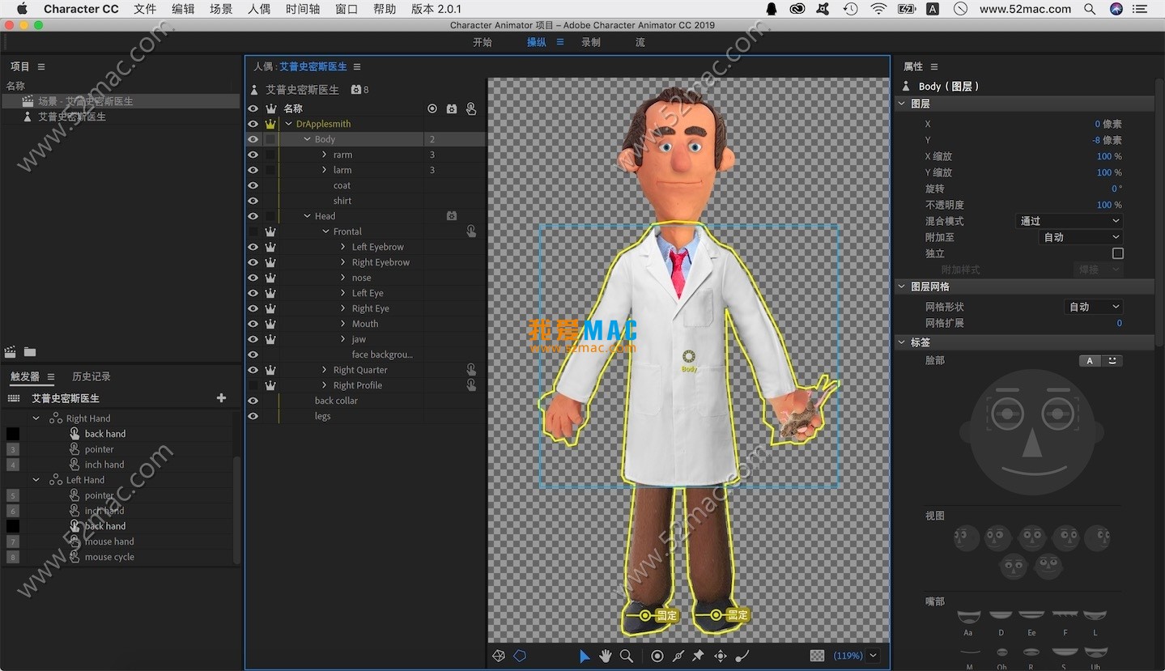Select 场景 - 艾普史密斯医生 in Project panel
The height and width of the screenshot is (671, 1165).
[x=121, y=101]
